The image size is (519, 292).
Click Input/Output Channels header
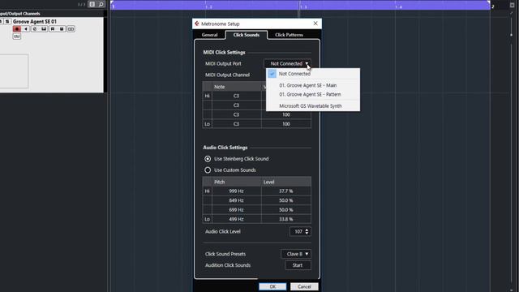(19, 14)
